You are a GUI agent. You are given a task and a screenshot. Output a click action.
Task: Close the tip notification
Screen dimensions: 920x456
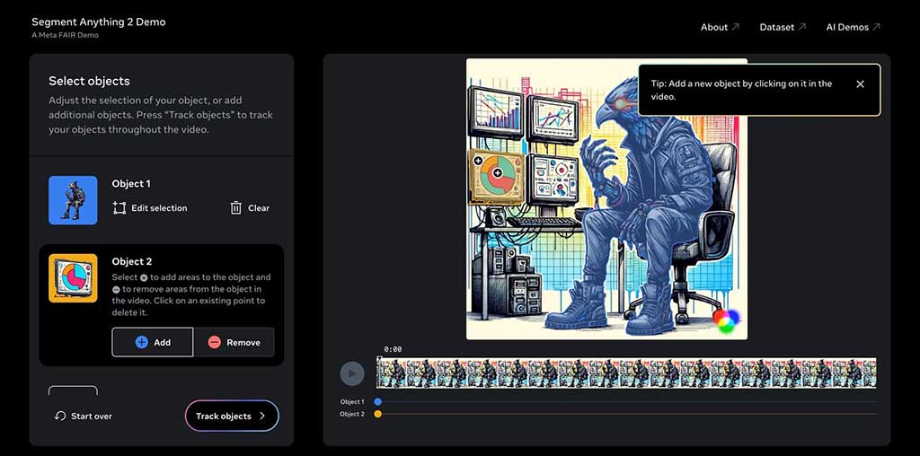pos(860,84)
